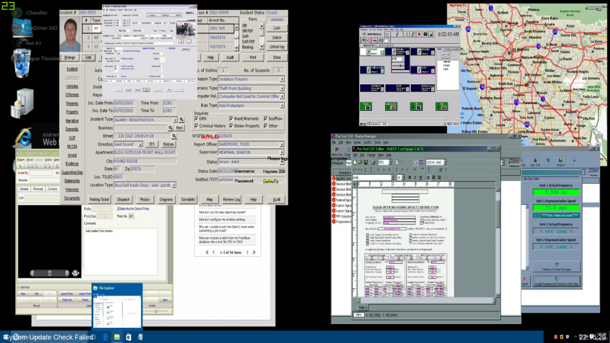
Task: Click last page arrow in the FAQ list
Action: 254,252
